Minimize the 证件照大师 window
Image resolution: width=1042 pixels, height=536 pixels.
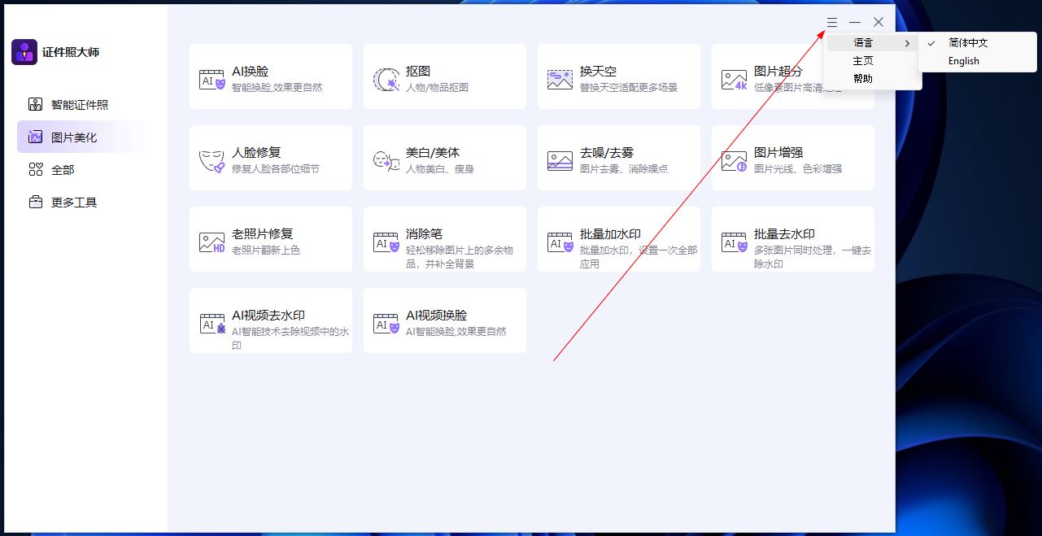[855, 22]
